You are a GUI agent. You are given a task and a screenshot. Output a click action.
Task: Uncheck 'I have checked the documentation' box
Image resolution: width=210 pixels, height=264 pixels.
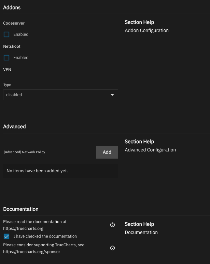(6, 236)
